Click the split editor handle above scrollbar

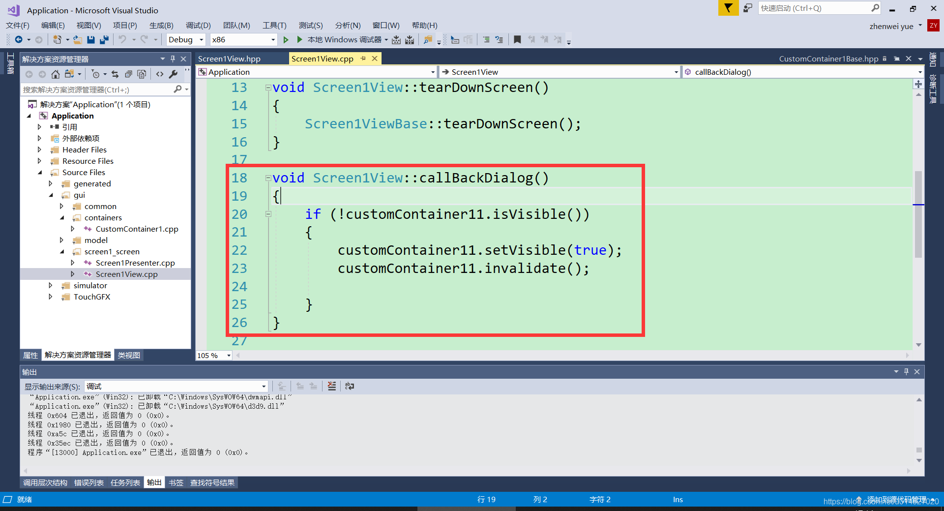point(918,84)
